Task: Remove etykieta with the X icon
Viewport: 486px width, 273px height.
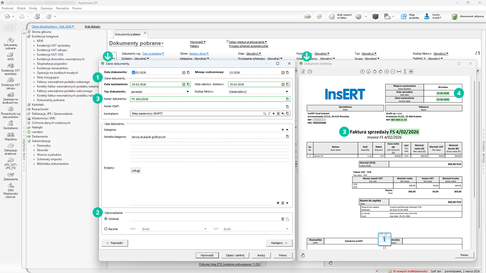Action: tap(278, 203)
